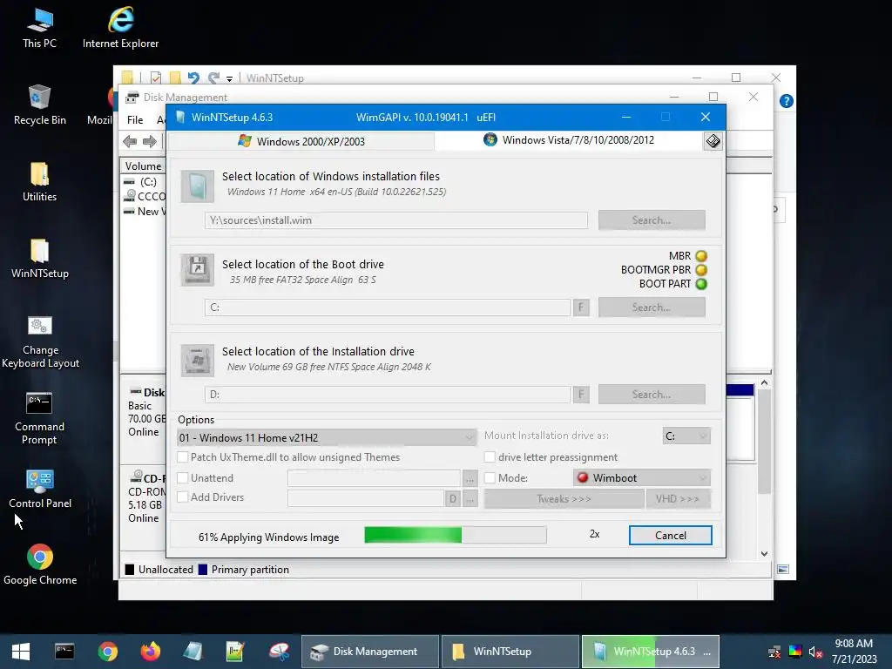The height and width of the screenshot is (669, 892).
Task: Open the network tray icon
Action: coord(774,652)
